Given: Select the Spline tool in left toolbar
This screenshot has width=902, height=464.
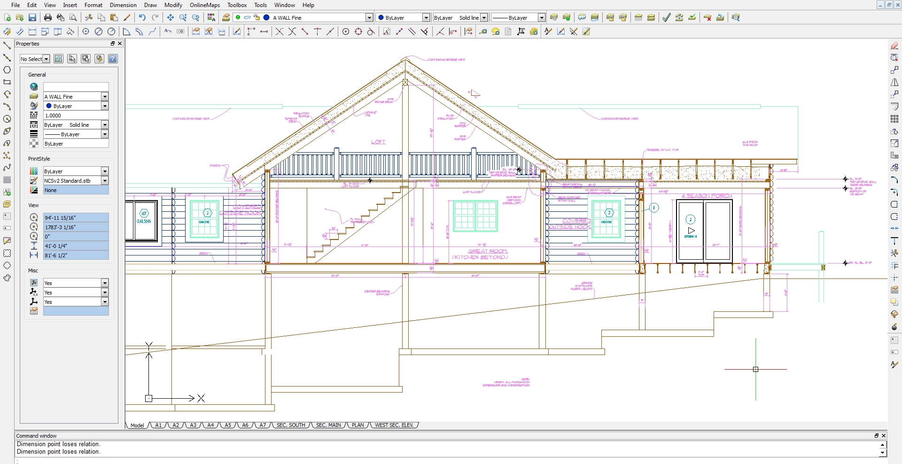Looking at the screenshot, I should (7, 168).
